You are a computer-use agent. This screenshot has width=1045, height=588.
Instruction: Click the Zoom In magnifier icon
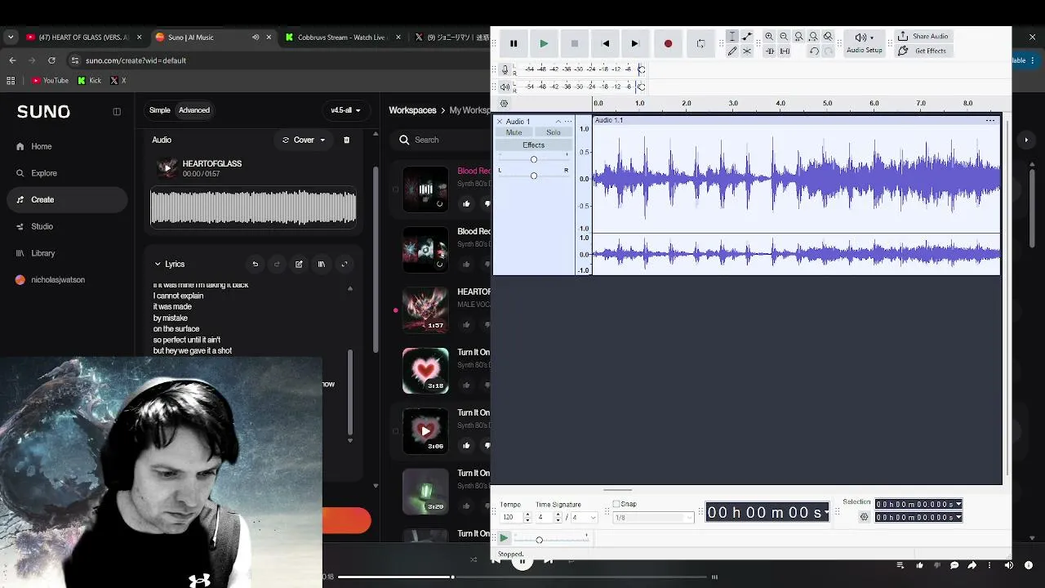click(x=769, y=37)
